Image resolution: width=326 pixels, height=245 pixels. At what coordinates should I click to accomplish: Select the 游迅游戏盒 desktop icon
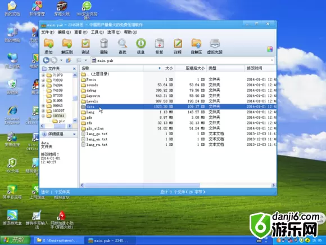(12, 218)
